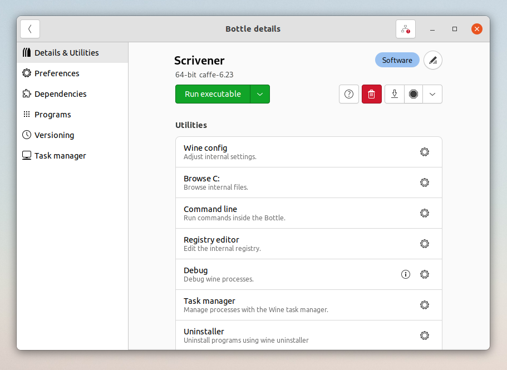Close the Bottle details window

[x=476, y=29]
